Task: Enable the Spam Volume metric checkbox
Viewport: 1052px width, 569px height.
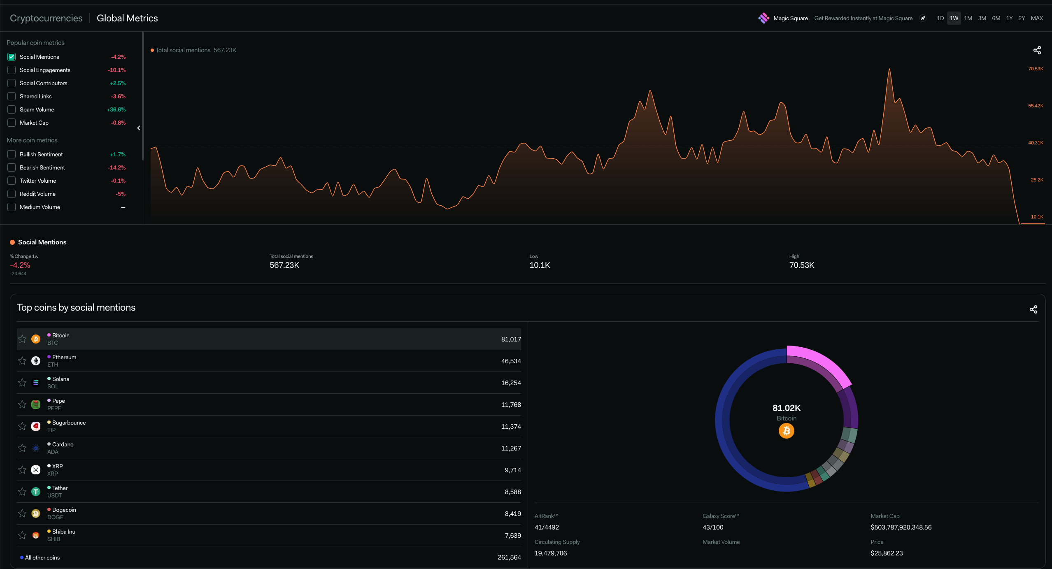Action: pyautogui.click(x=12, y=109)
